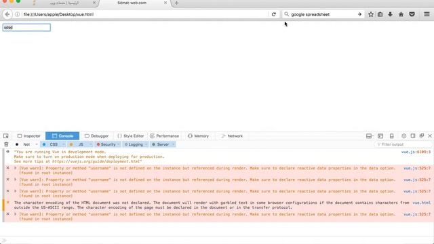The width and height of the screenshot is (434, 244).
Task: Select the Vue development mode message
Action: click(x=89, y=157)
